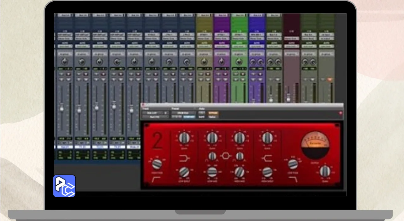
Task: Click the HIGH MID gain knob
Action: [x=240, y=138]
